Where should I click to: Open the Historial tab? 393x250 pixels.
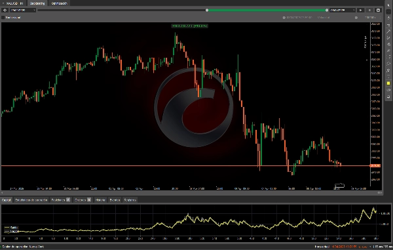100,200
